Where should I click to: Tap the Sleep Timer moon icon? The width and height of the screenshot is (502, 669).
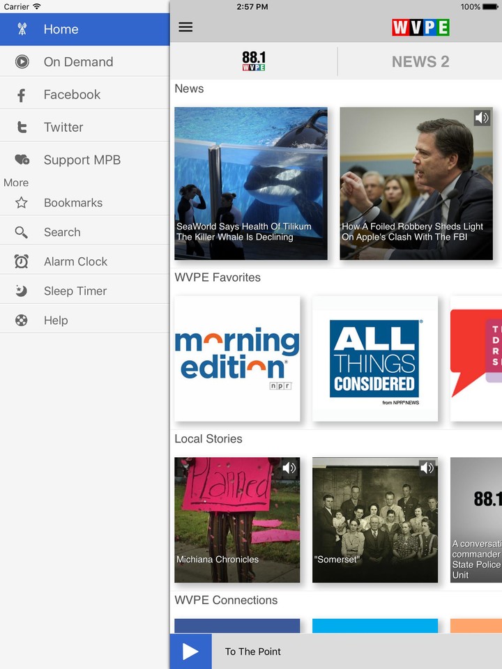pyautogui.click(x=22, y=291)
